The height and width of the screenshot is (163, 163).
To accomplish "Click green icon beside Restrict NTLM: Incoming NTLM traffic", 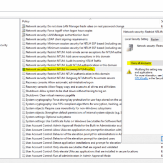I will point(24,69).
